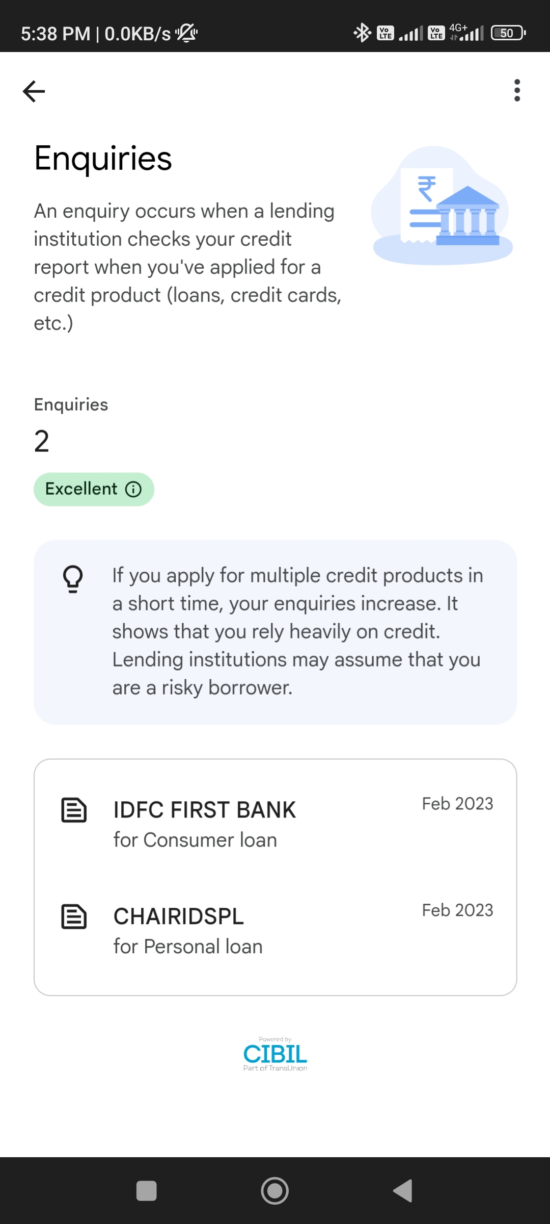This screenshot has width=550, height=1224.
Task: Click the Bluetooth status bar icon
Action: coord(362,33)
